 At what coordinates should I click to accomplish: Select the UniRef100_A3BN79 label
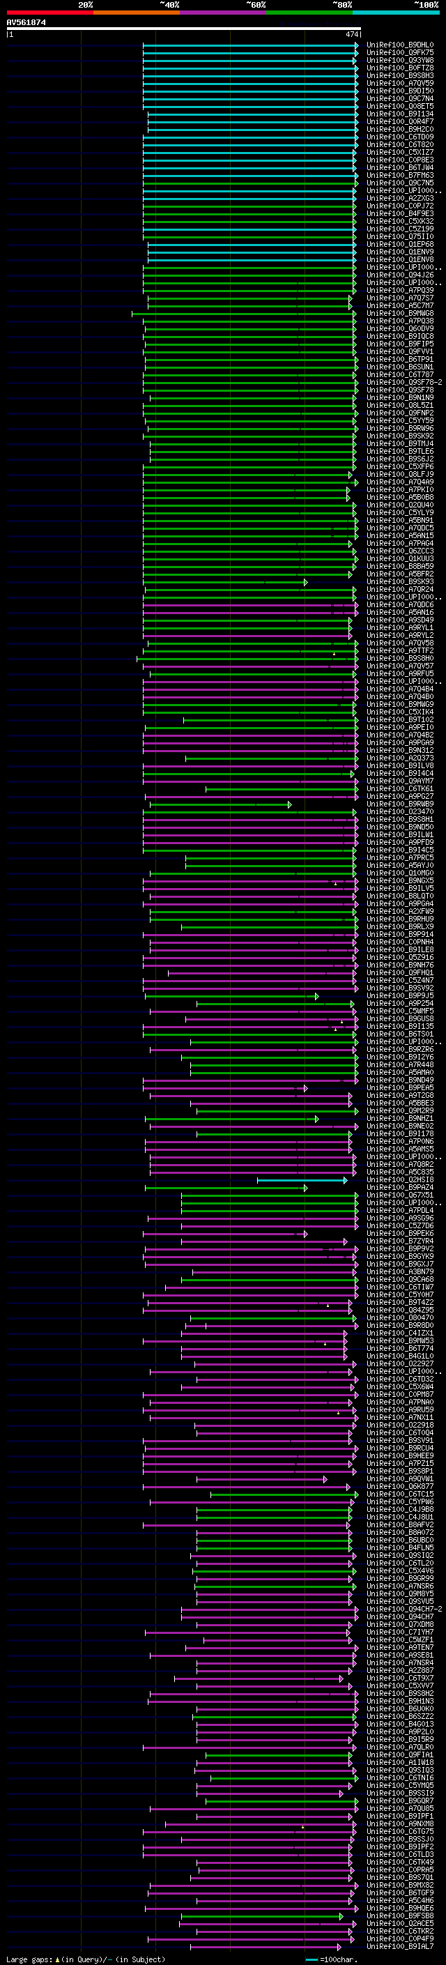pyautogui.click(x=399, y=1271)
